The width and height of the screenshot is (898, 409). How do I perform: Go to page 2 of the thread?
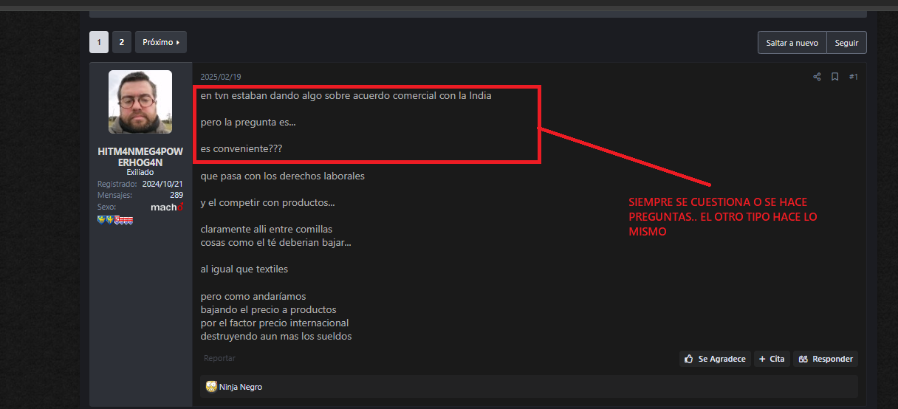[122, 42]
